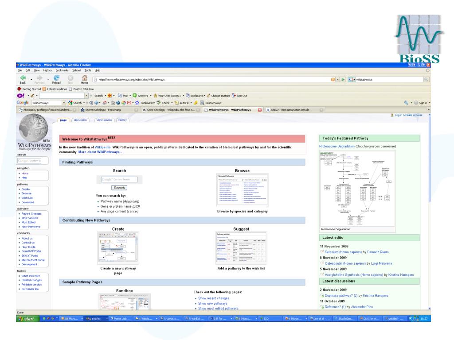Open the Selenium (Homo sapiens) edit link
This screenshot has height=340, width=454.
(x=343, y=252)
